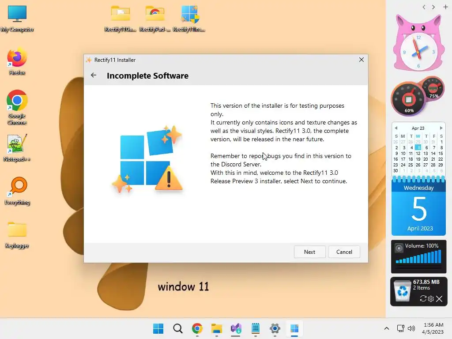Cancel the Rectify11 installer
The image size is (452, 339).
point(344,252)
